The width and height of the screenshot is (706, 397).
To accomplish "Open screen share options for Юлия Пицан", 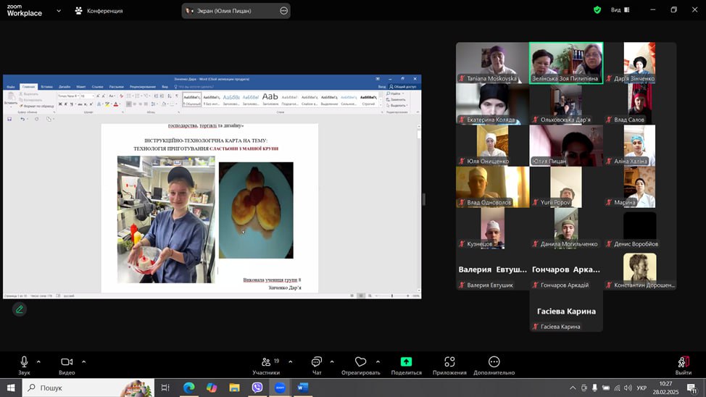I will pos(283,11).
